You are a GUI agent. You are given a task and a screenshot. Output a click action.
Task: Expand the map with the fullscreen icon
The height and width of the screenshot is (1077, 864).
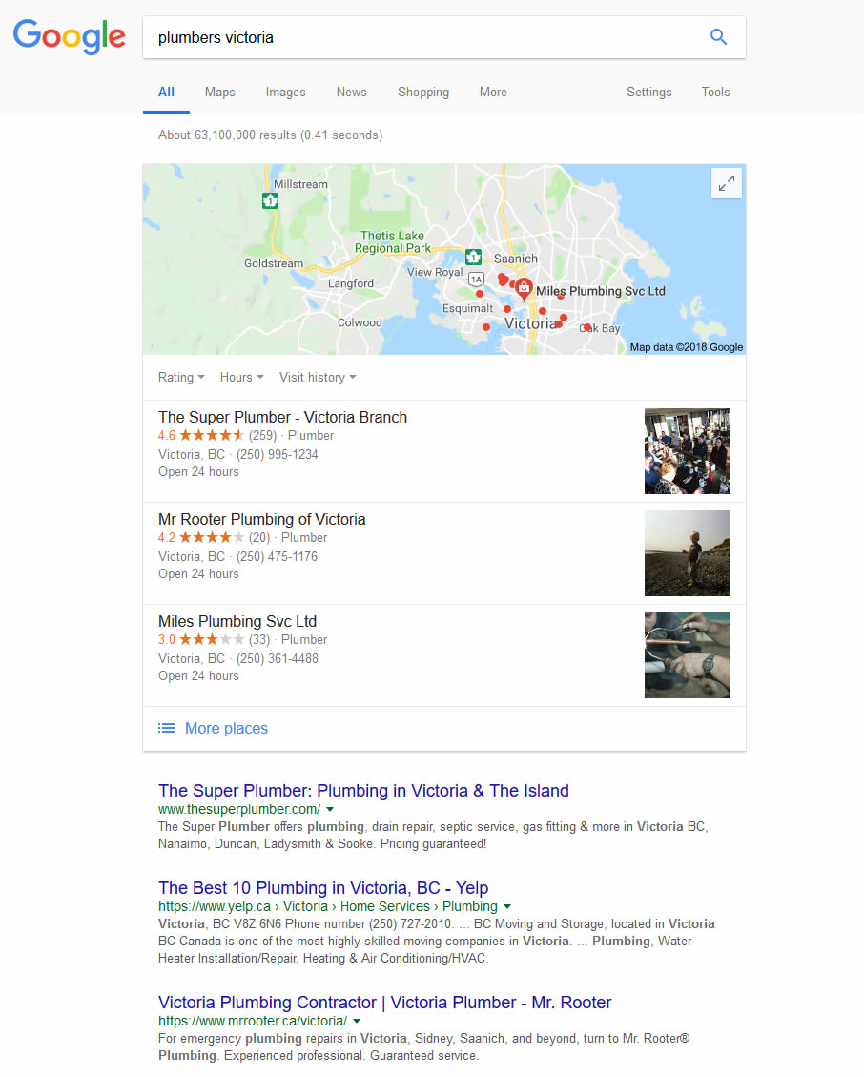pyautogui.click(x=726, y=183)
